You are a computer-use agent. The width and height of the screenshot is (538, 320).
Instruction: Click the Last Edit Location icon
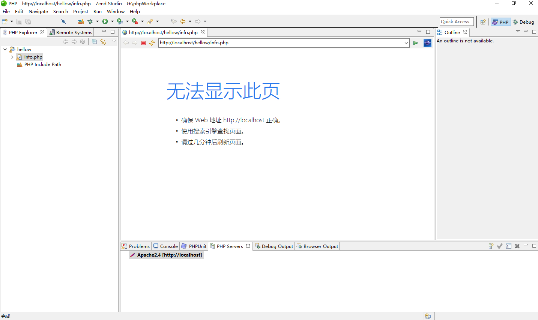point(173,21)
